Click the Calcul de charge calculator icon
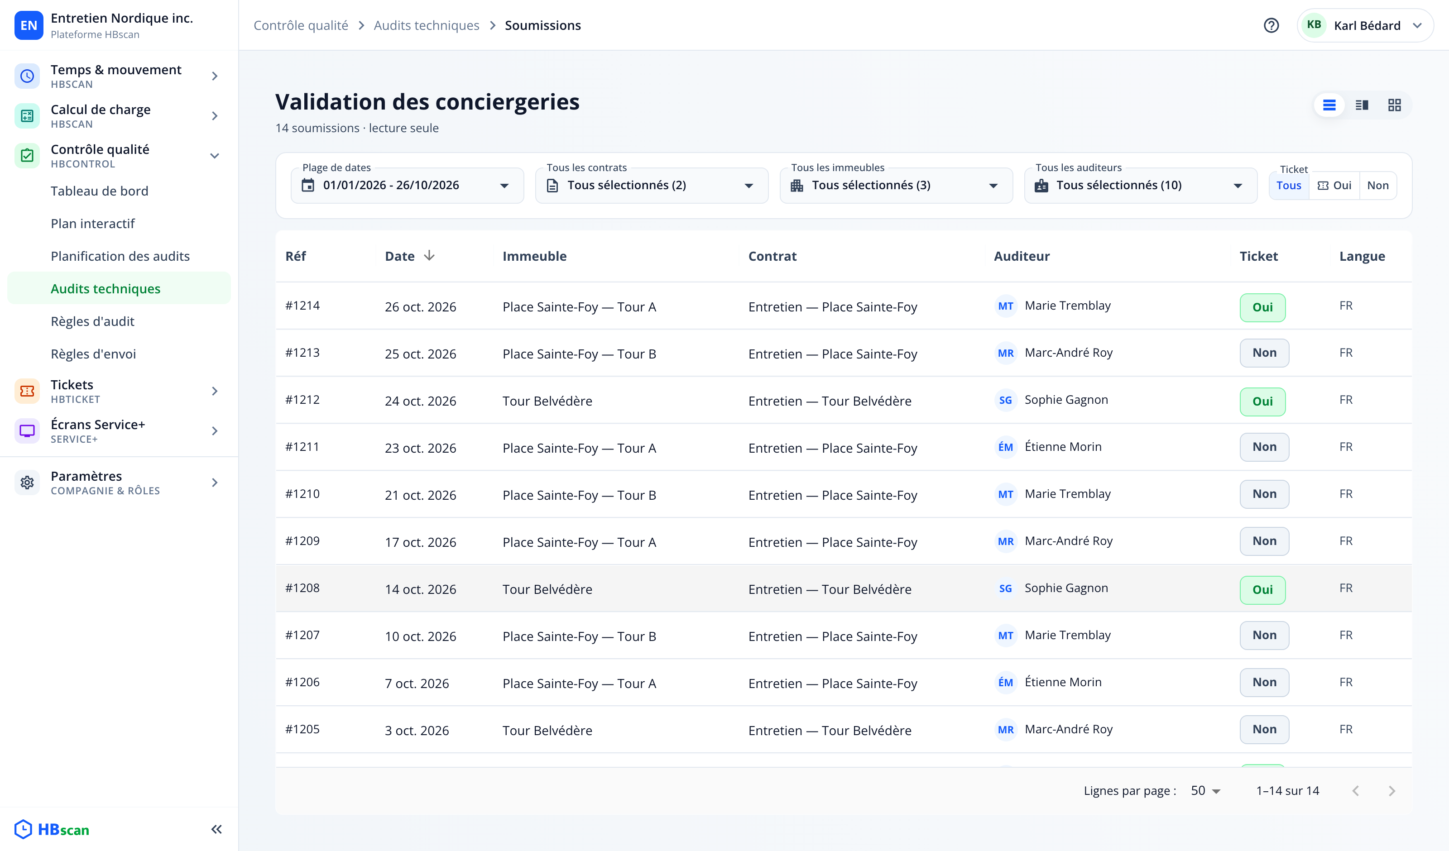1449x851 pixels. [x=27, y=115]
